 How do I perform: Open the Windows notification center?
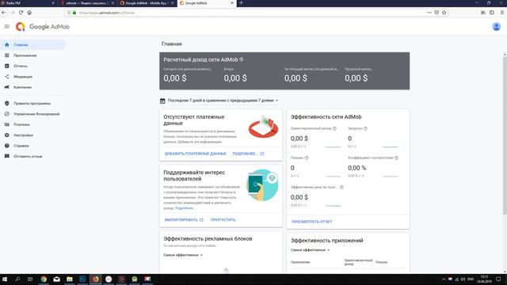(x=498, y=279)
